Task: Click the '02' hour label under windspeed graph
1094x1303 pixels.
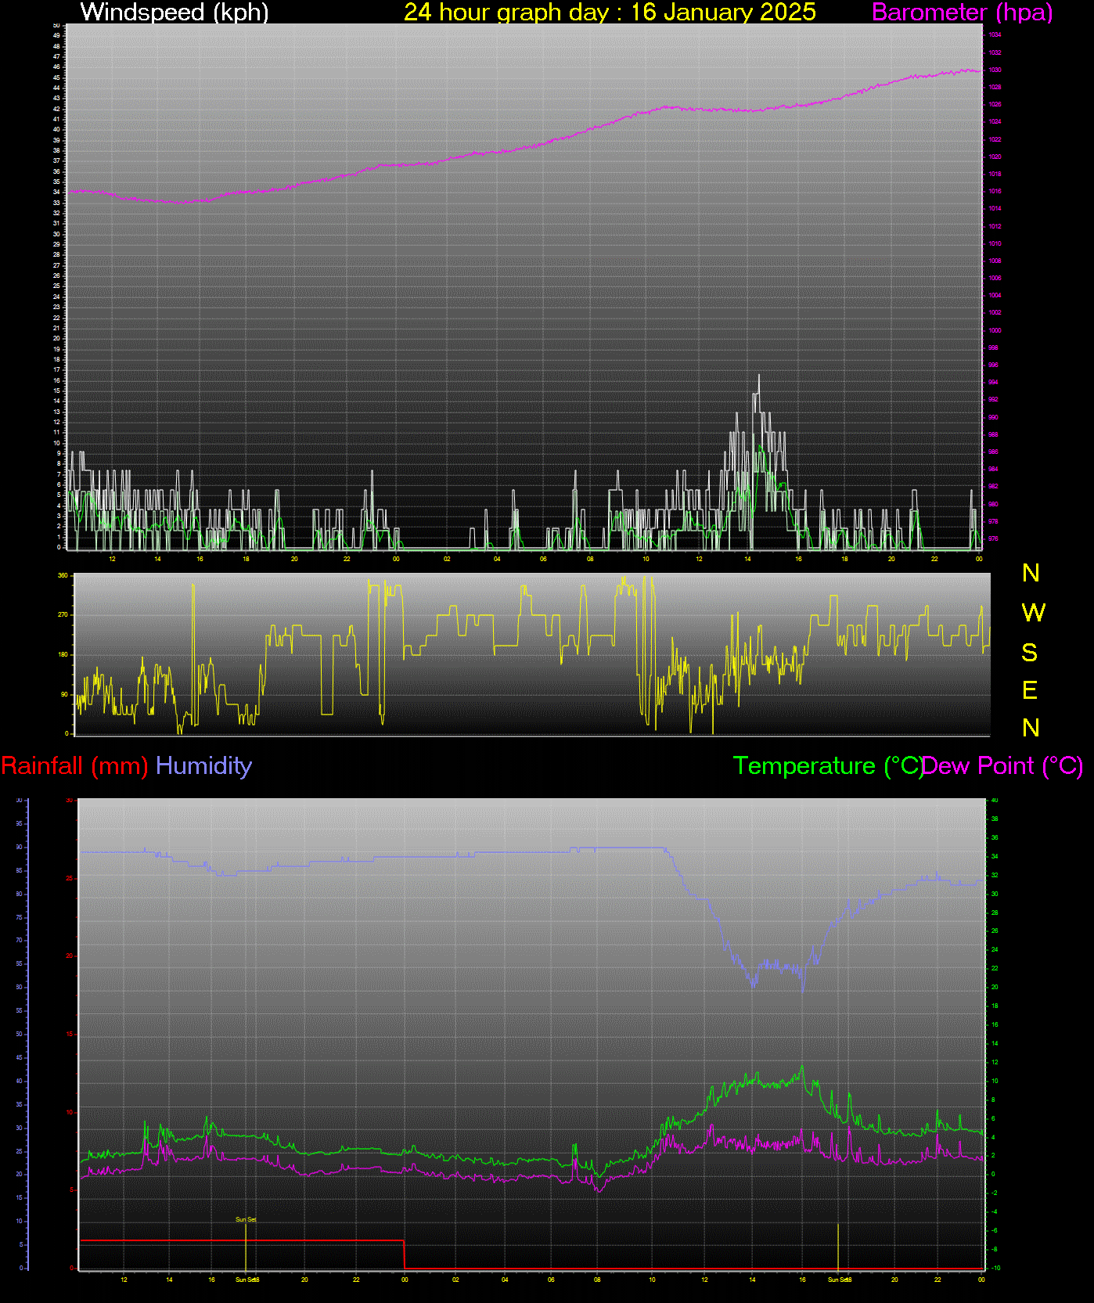Action: pos(447,559)
